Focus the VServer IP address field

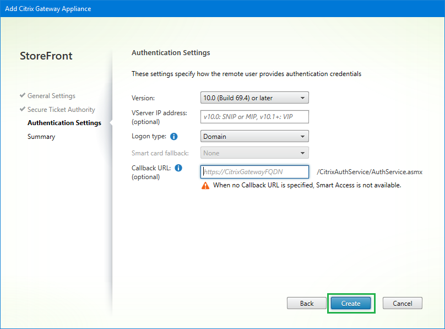254,117
